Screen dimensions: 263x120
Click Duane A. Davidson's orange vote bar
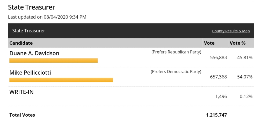pos(54,61)
